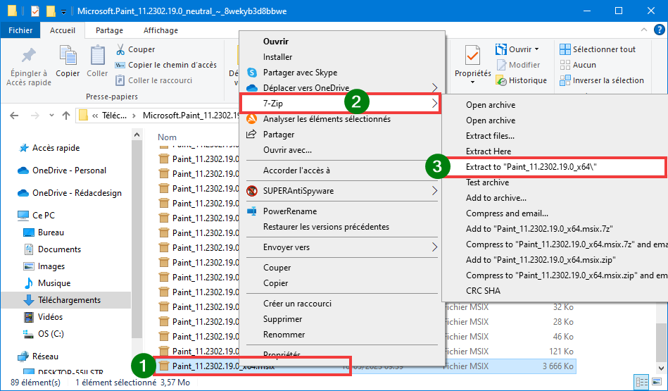Click Aucun to clear selection
Viewport: 668px width, 391px height.
pyautogui.click(x=578, y=65)
